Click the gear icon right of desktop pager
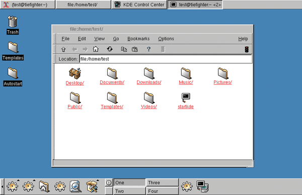The width and height of the screenshot is (302, 195). click(187, 186)
